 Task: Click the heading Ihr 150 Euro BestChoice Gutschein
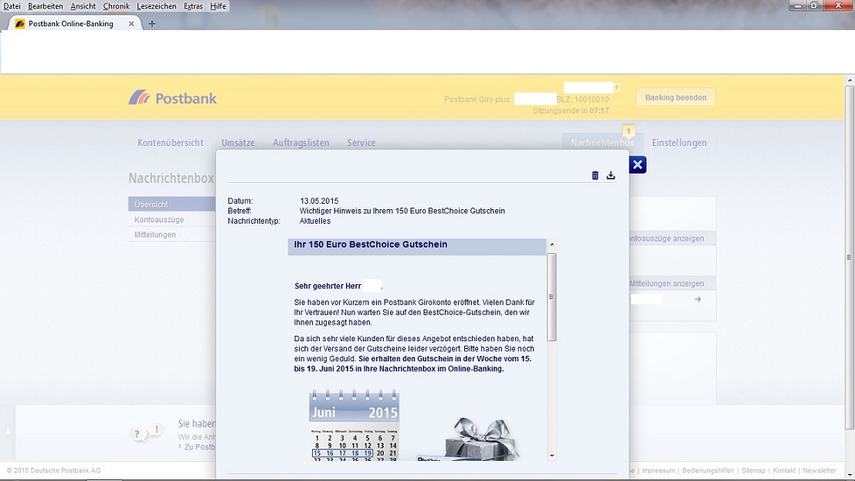click(x=370, y=244)
